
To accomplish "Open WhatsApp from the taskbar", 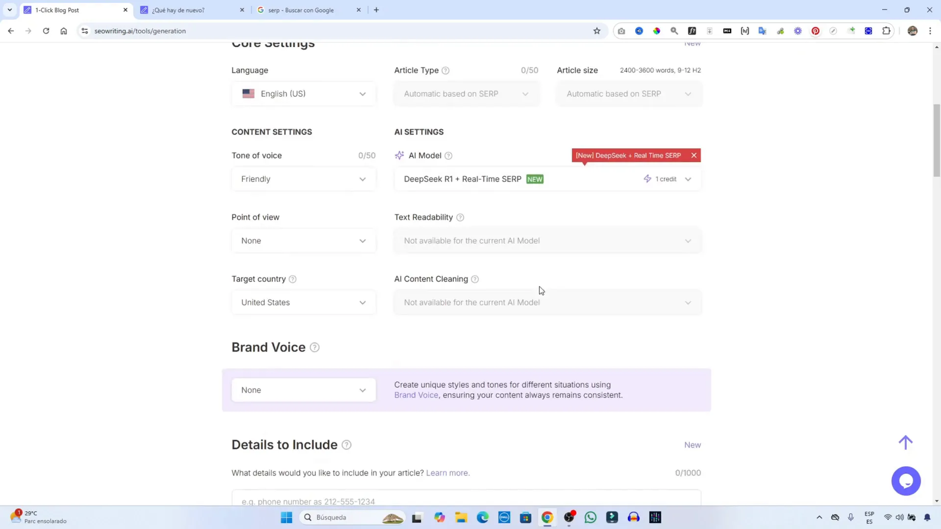I will point(590,517).
